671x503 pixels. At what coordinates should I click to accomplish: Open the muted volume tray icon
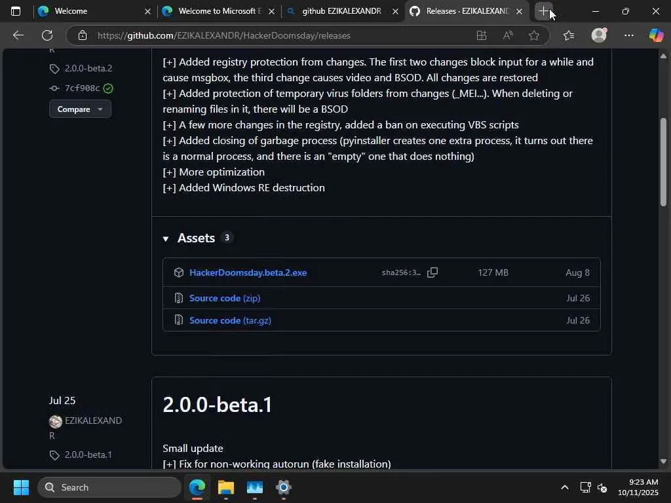pyautogui.click(x=603, y=487)
